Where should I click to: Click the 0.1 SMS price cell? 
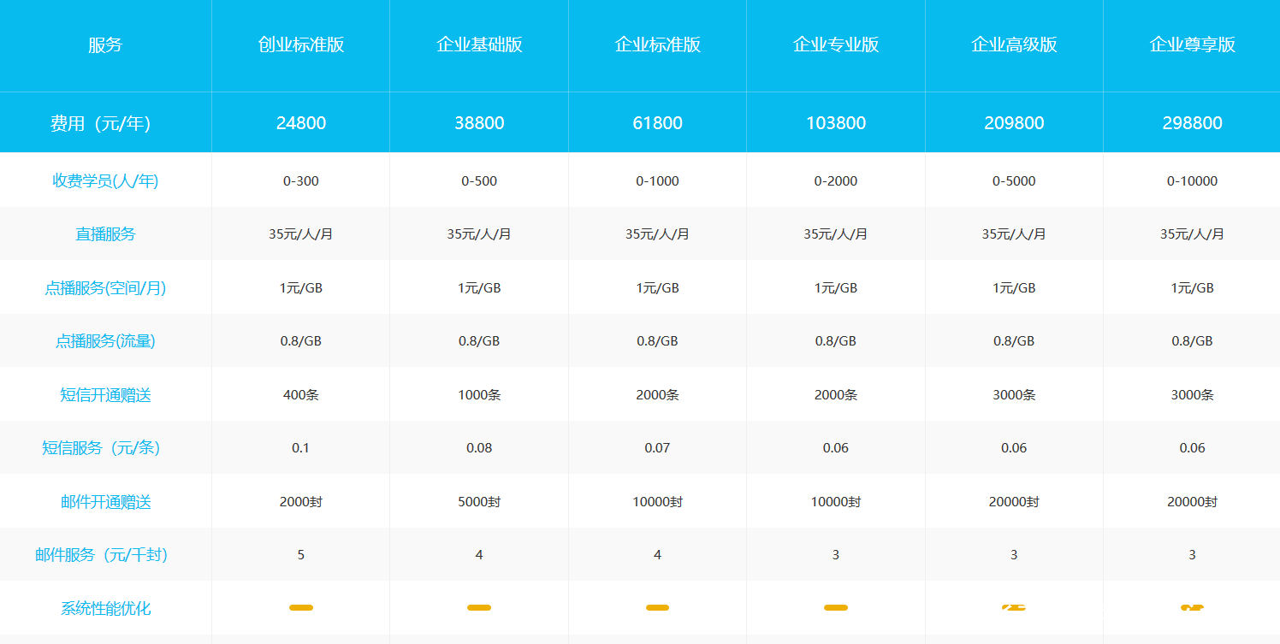coord(301,447)
